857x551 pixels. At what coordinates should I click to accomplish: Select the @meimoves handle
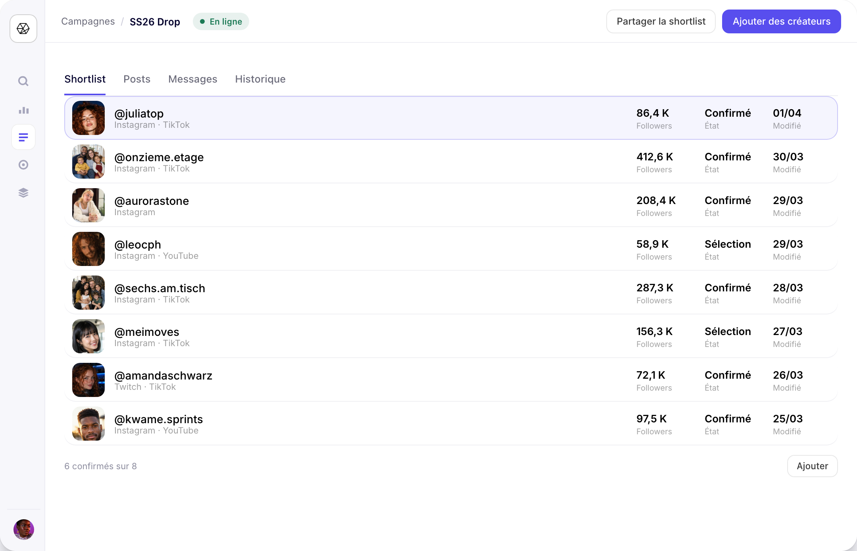click(147, 332)
